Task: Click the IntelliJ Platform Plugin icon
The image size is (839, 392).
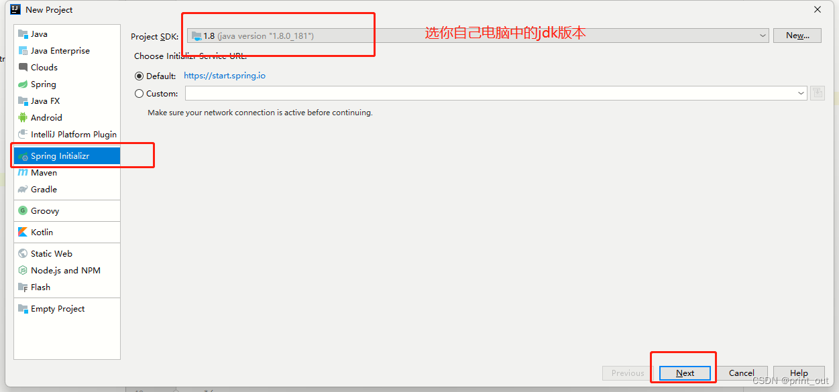Action: pos(23,135)
